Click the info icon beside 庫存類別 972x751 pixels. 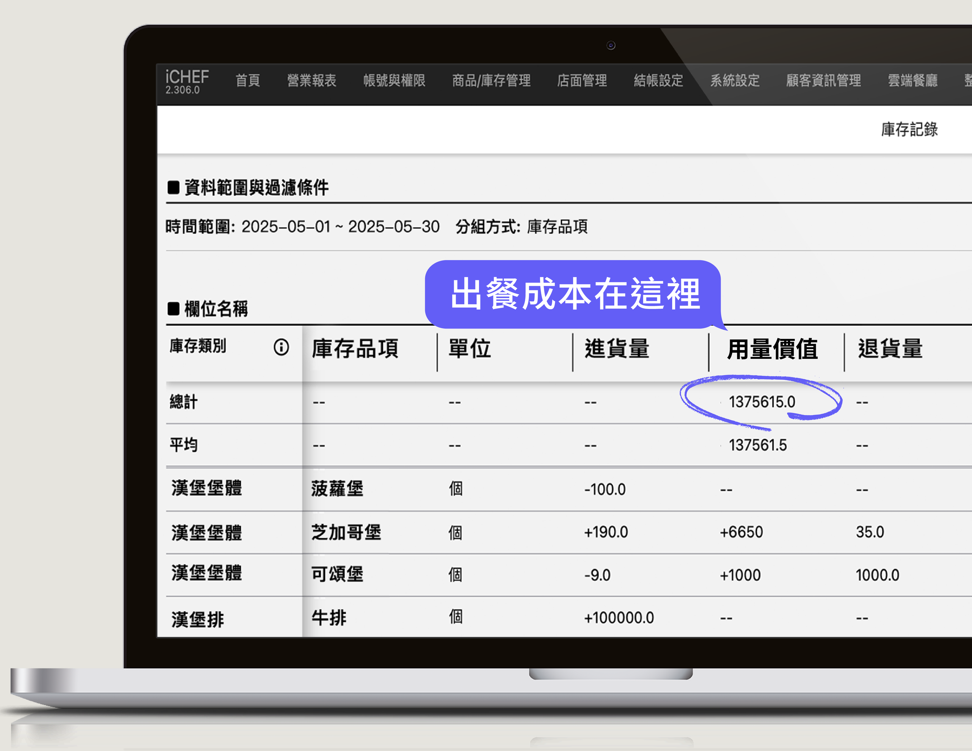[281, 347]
